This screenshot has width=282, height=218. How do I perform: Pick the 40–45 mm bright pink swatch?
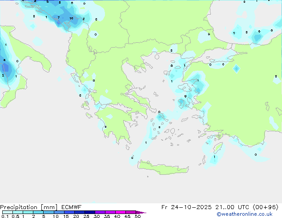[x=121, y=212]
